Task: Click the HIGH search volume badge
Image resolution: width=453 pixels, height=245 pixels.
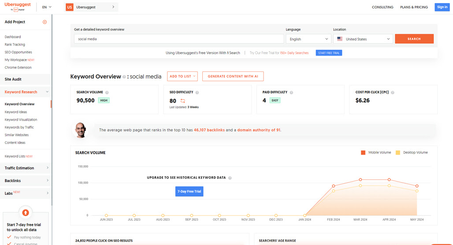Action: (x=104, y=100)
